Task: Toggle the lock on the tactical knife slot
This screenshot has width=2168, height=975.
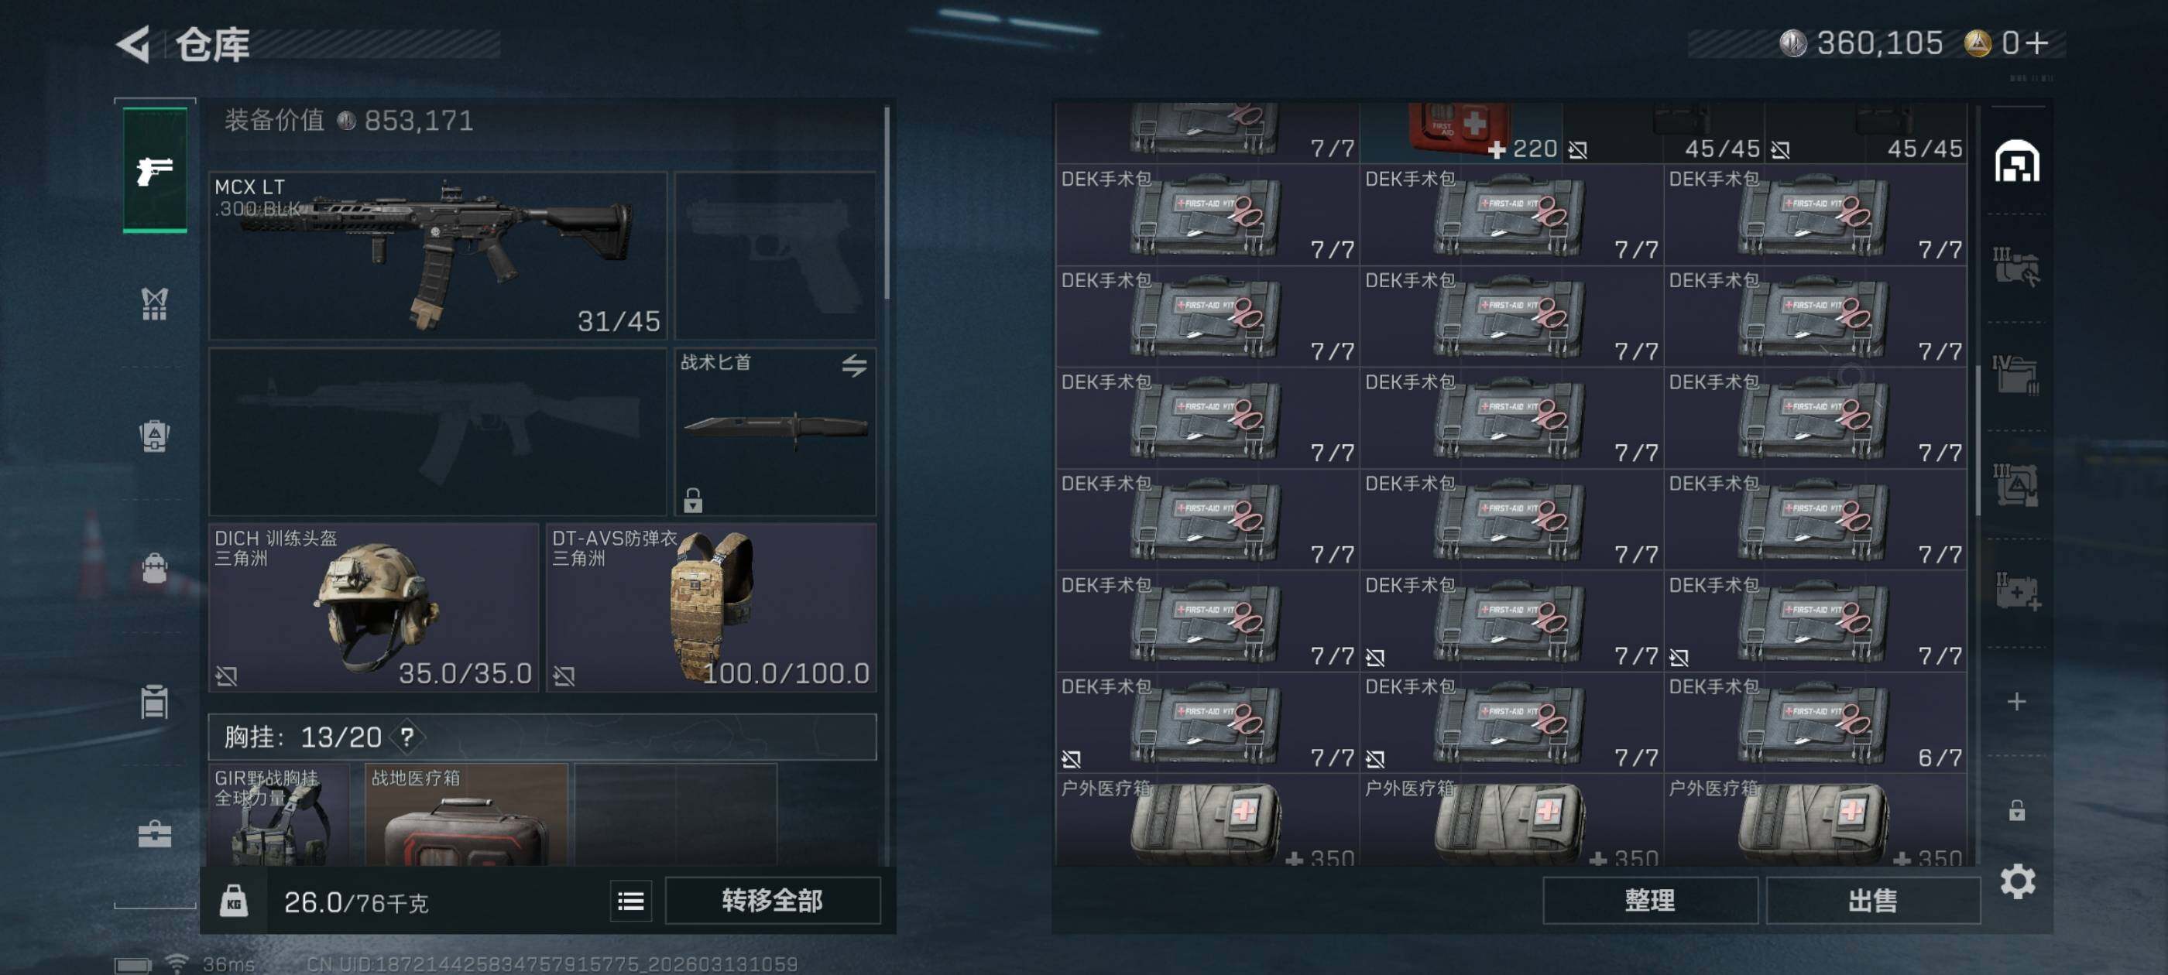Action: [693, 500]
